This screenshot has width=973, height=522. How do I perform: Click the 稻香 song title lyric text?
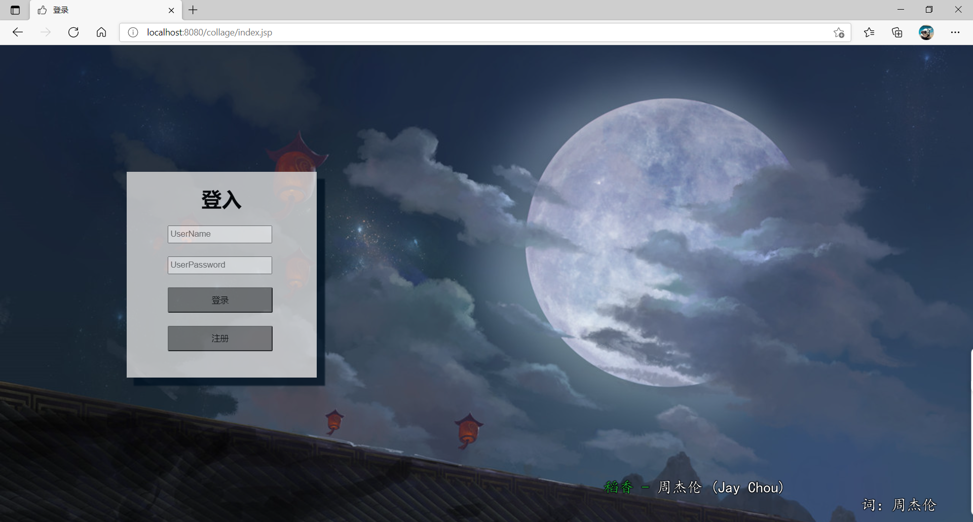tap(618, 488)
